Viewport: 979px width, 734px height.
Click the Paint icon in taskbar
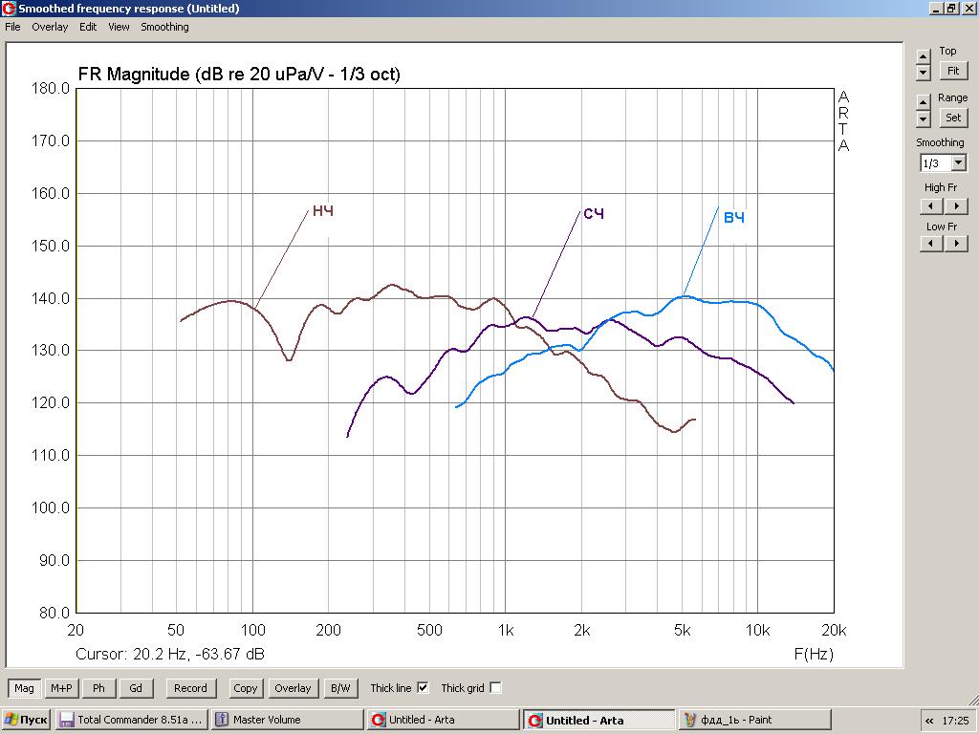coord(689,720)
